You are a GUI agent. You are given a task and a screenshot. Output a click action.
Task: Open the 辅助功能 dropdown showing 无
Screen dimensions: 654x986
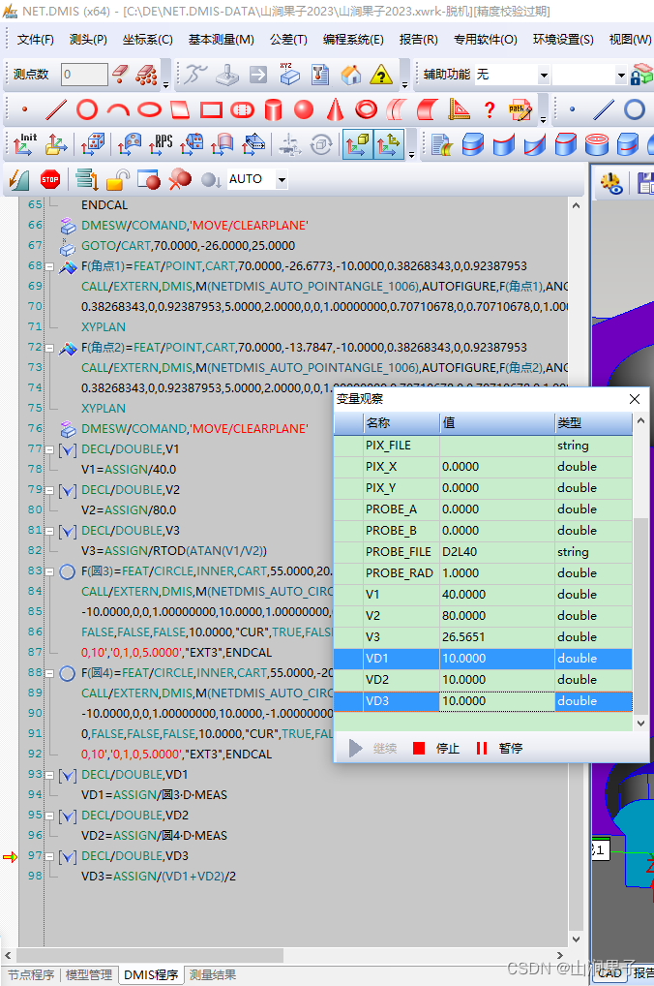point(544,75)
